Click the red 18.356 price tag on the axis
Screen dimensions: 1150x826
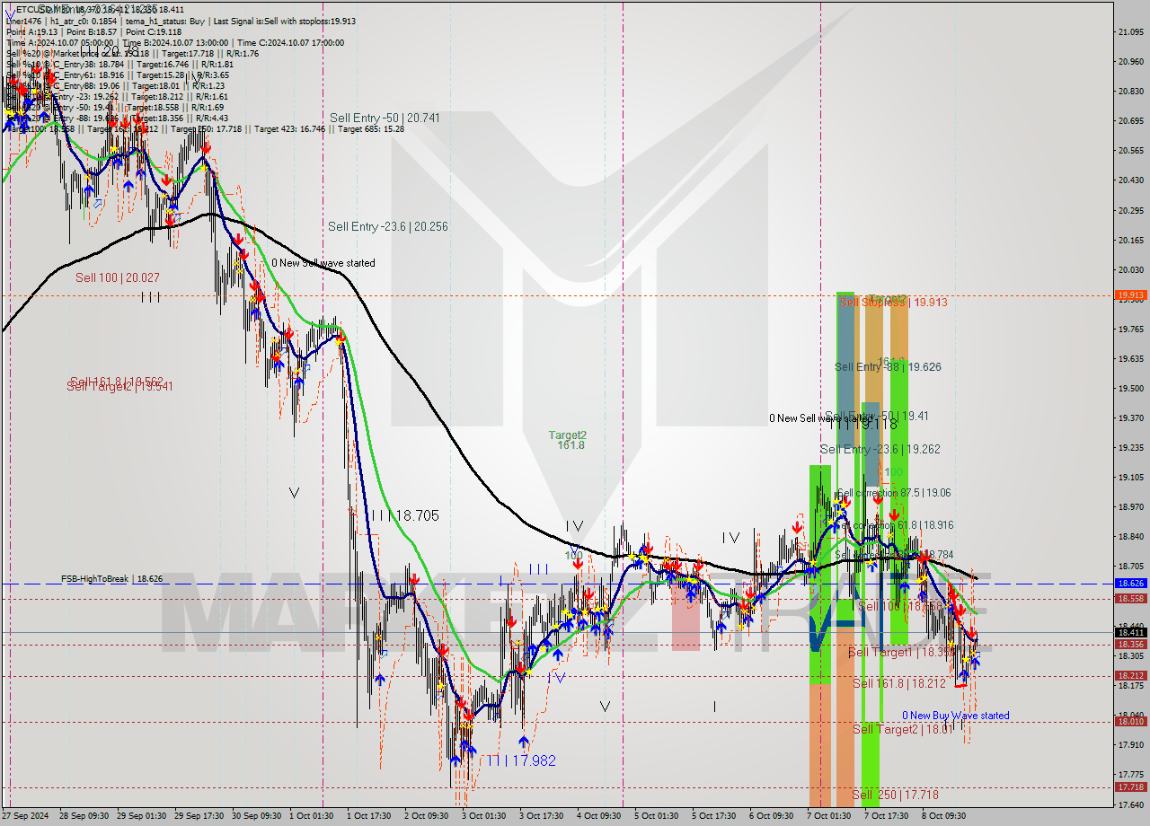point(1130,644)
